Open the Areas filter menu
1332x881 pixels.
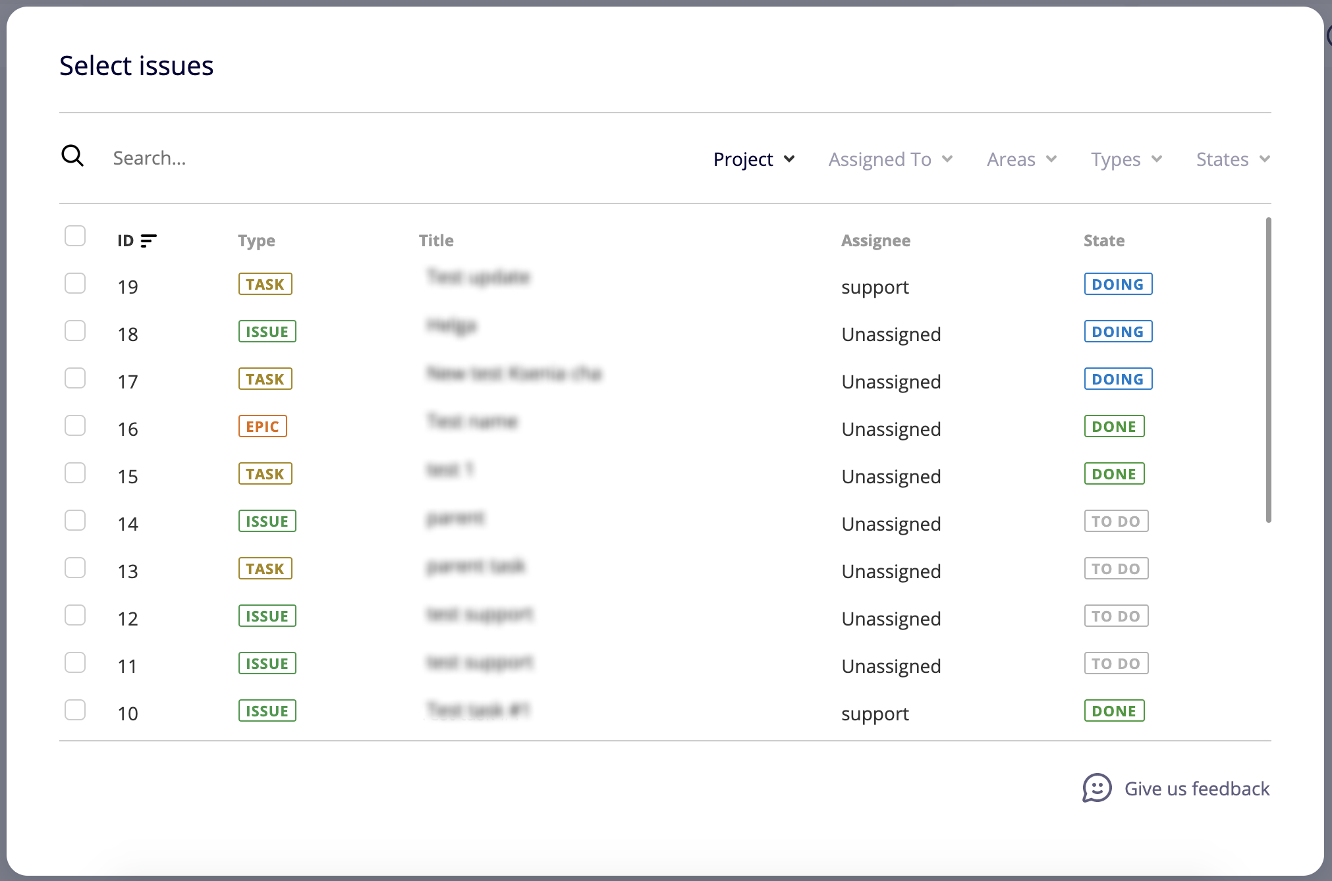click(1021, 159)
